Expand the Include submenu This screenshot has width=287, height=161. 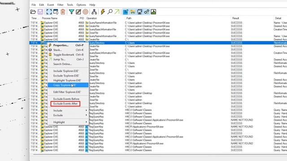tap(68, 110)
